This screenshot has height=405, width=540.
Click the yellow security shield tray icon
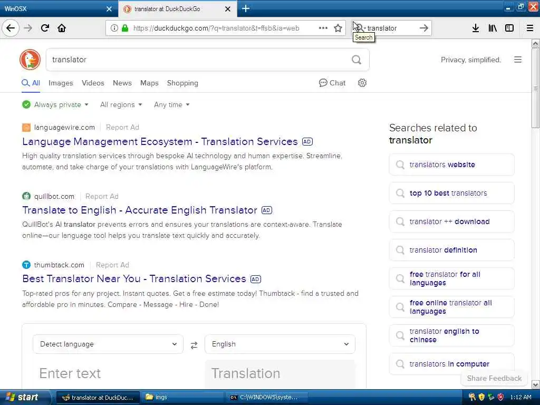[x=481, y=397]
